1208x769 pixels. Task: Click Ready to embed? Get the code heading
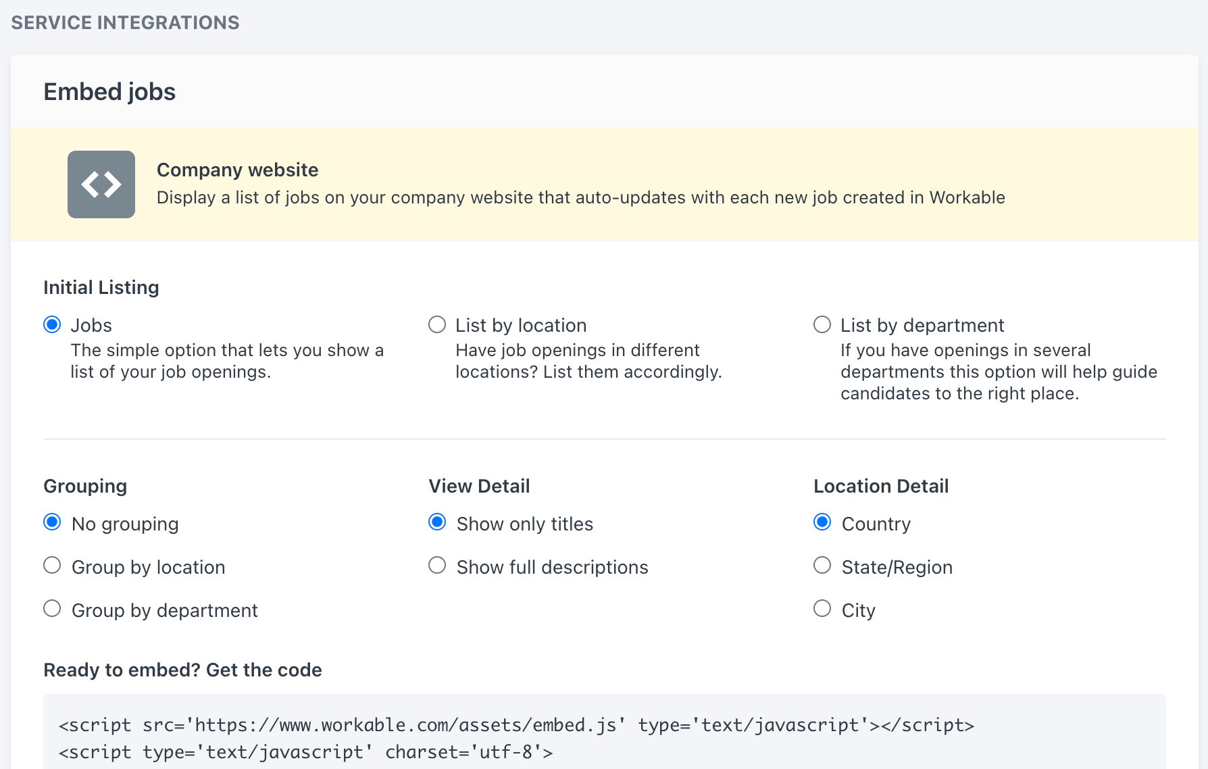(182, 670)
